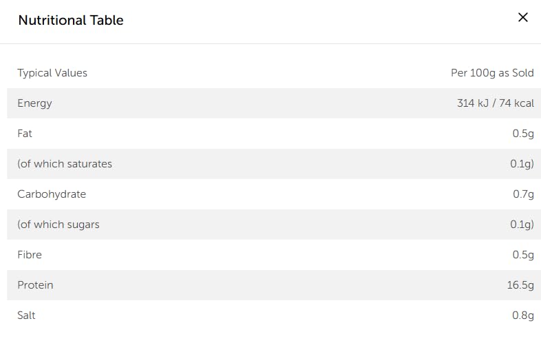Click the saturates 0.1g value
Viewport: 541px width, 341px height.
coord(522,164)
